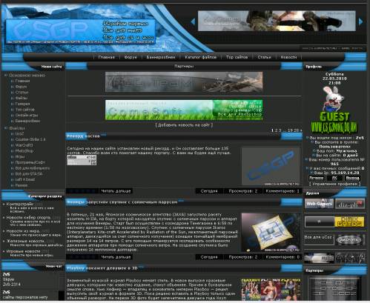Open the Photoshop file category
This screenshot has width=370, height=303.
(24, 151)
